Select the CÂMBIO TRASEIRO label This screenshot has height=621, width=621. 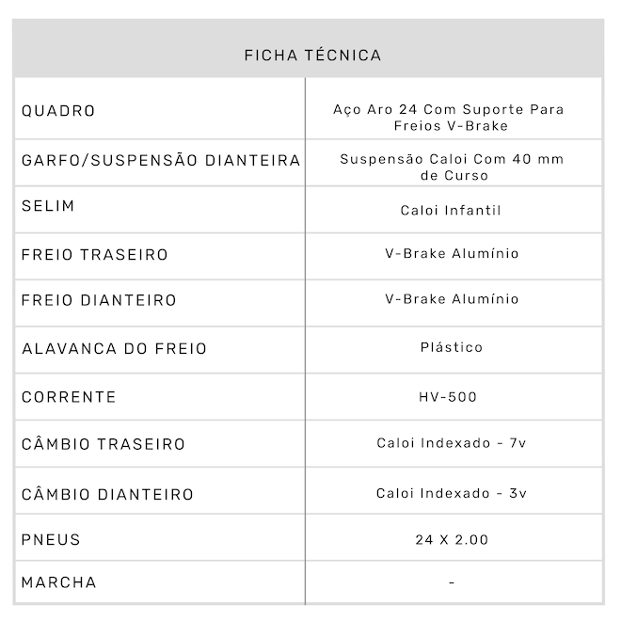pos(103,444)
